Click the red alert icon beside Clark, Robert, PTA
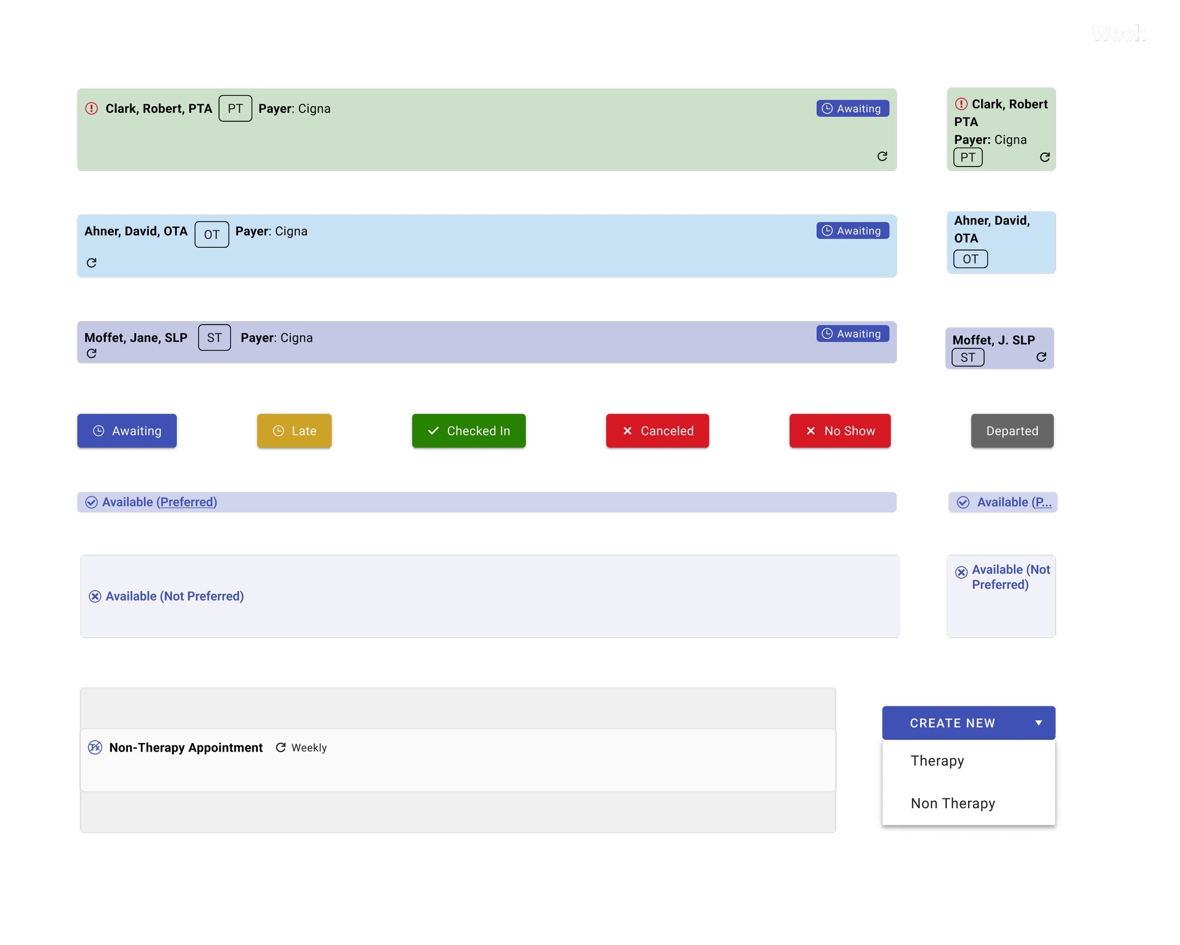 point(92,109)
